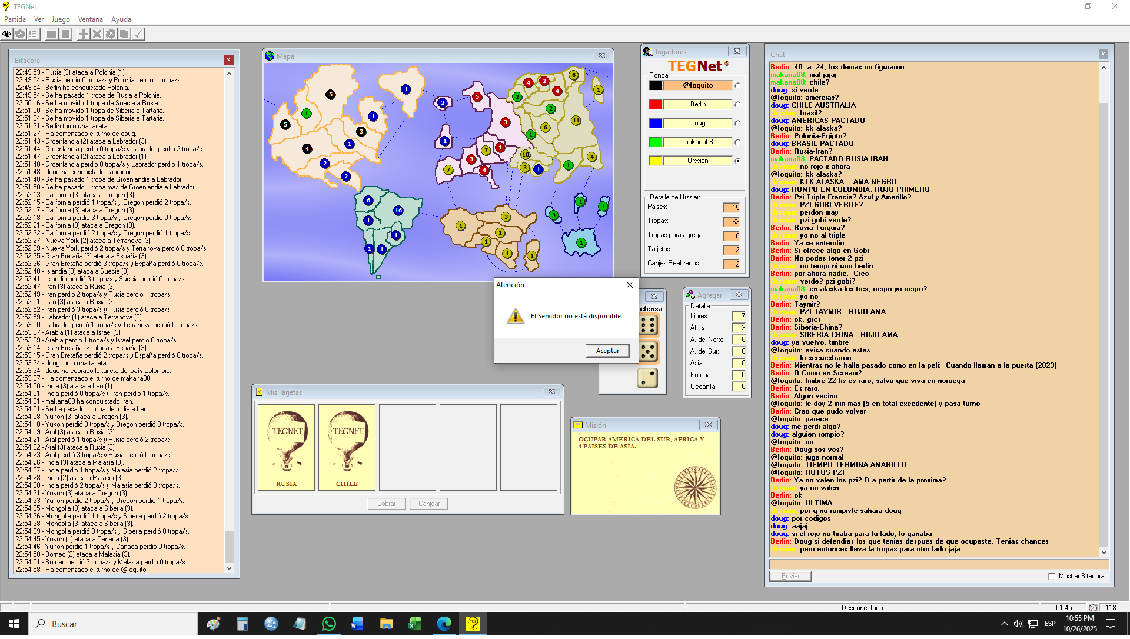Open the Ventana menu

[x=90, y=19]
